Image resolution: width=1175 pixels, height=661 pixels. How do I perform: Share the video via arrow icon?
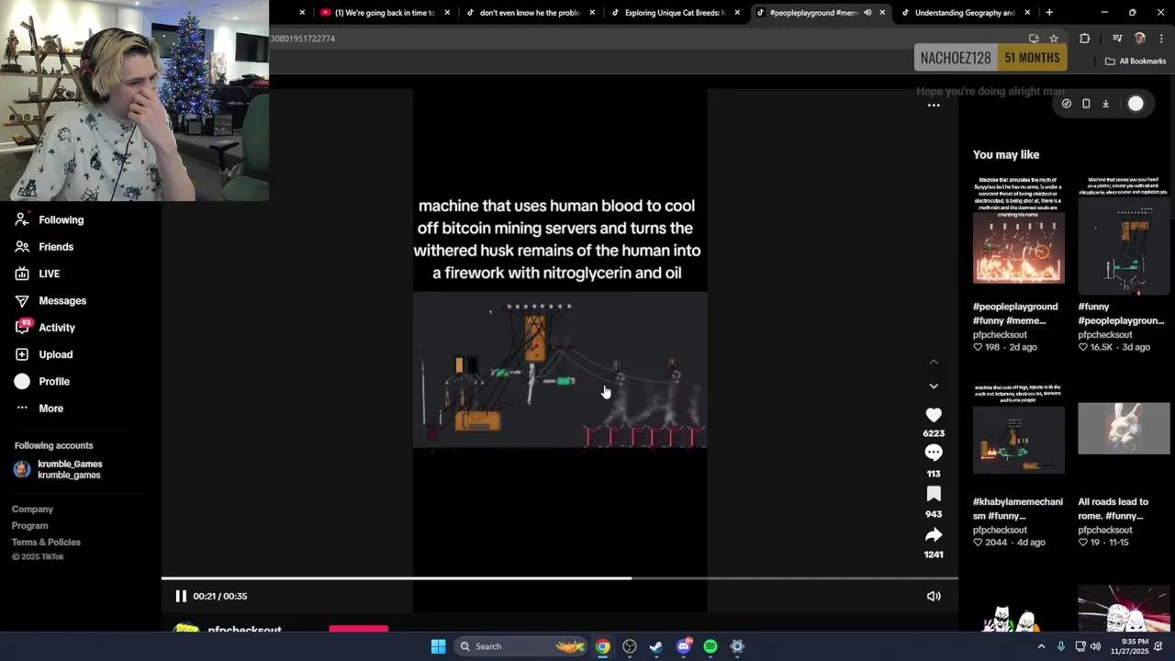coord(934,535)
